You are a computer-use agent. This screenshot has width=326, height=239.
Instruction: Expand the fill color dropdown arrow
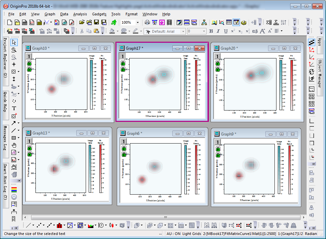click(117, 31)
